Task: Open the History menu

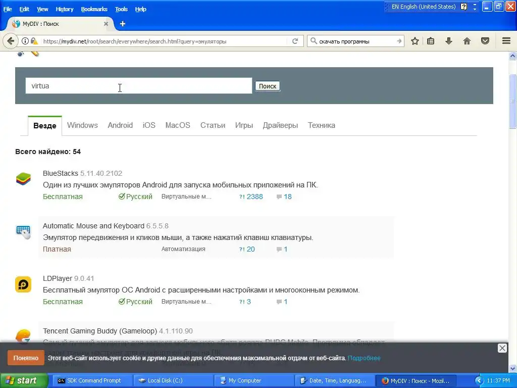Action: click(x=64, y=9)
